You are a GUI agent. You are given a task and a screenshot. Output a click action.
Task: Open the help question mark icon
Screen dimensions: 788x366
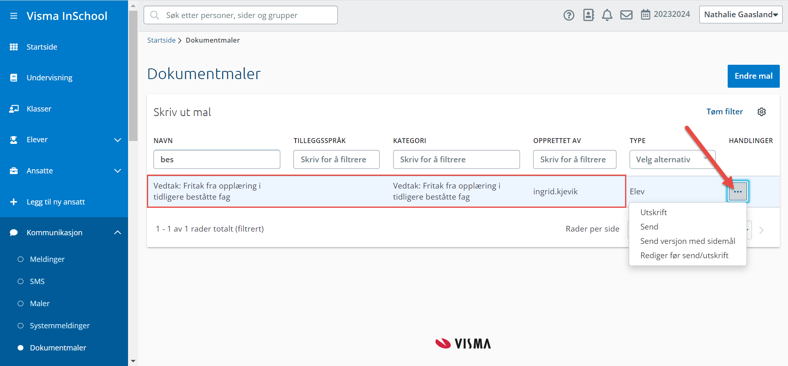[x=569, y=15]
